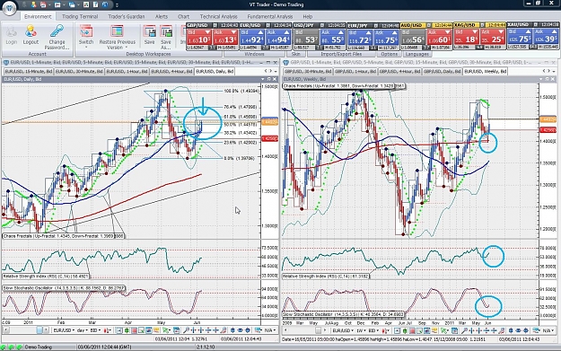Click the red price label on right chart axis
561x351 pixels.
click(548, 129)
